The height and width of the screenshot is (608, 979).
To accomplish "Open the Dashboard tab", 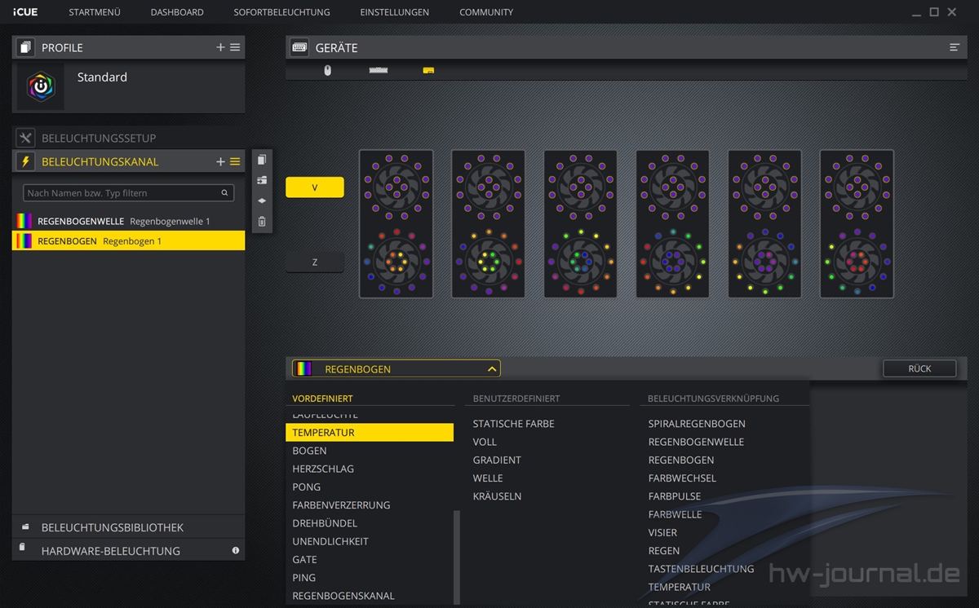I will pyautogui.click(x=177, y=12).
